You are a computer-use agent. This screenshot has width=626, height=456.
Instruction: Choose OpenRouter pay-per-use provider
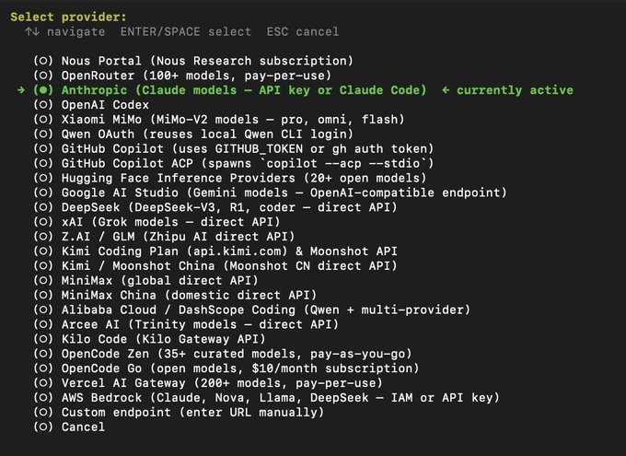(182, 76)
